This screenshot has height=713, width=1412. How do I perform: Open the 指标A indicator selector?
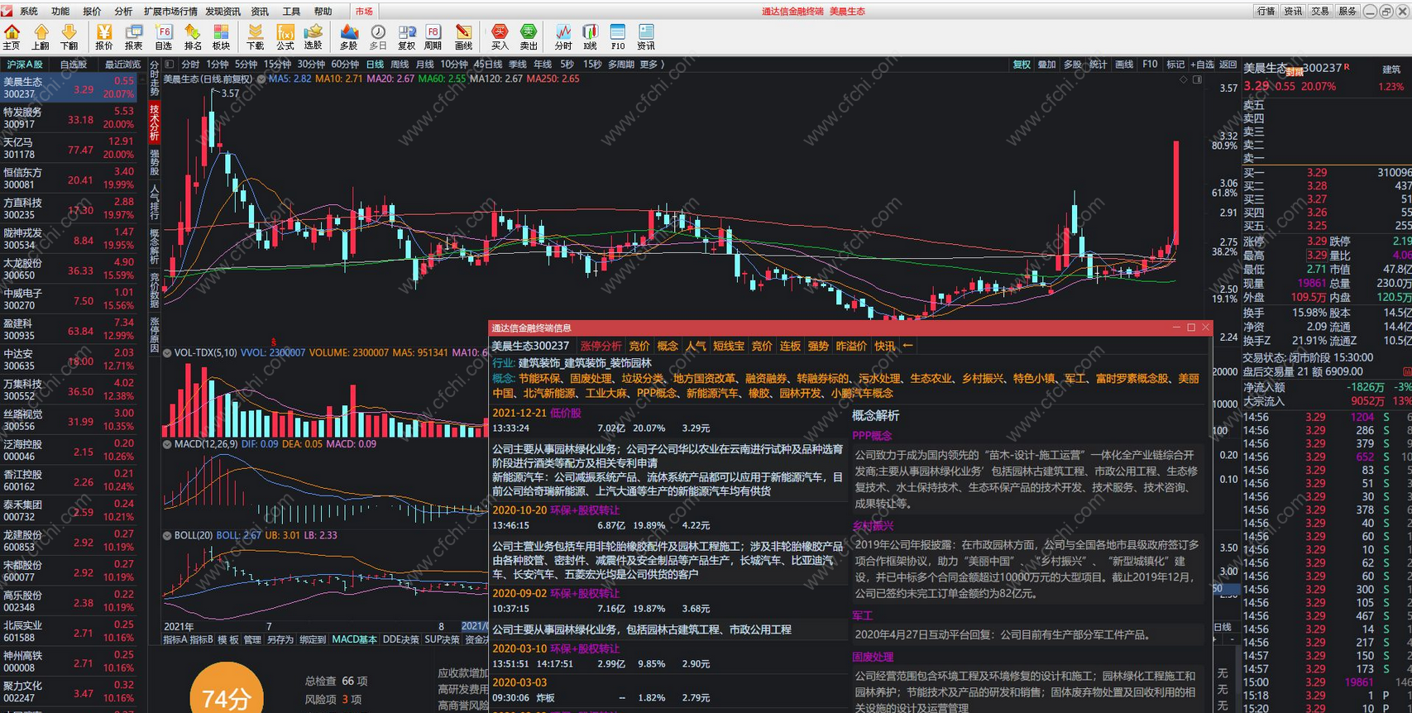coord(175,639)
